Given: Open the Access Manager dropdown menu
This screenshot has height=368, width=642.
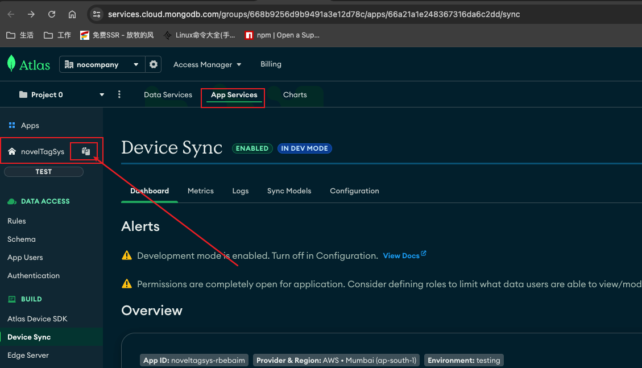Looking at the screenshot, I should tap(208, 64).
